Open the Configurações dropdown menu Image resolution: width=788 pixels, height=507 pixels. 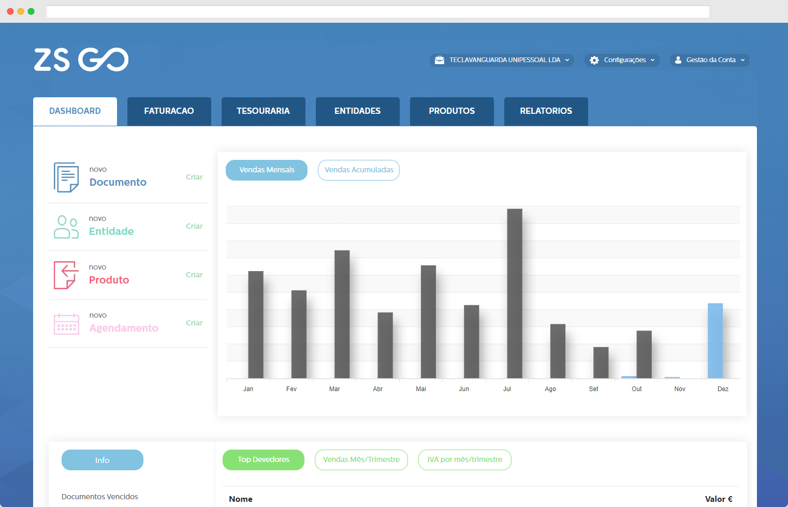click(x=622, y=60)
